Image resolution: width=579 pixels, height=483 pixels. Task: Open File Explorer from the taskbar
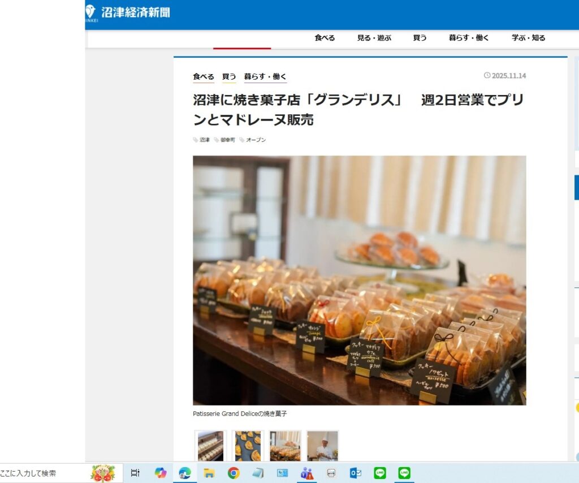(x=209, y=473)
